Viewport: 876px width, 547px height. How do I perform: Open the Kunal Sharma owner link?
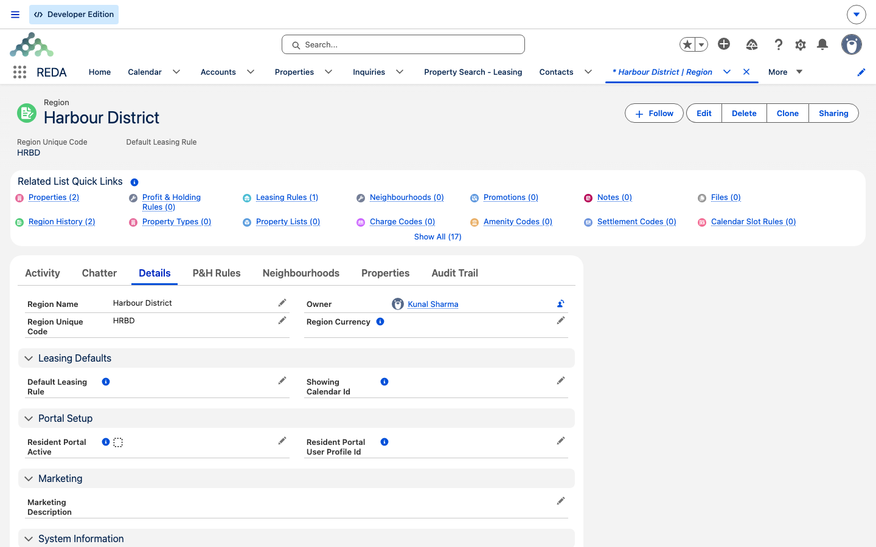click(433, 304)
